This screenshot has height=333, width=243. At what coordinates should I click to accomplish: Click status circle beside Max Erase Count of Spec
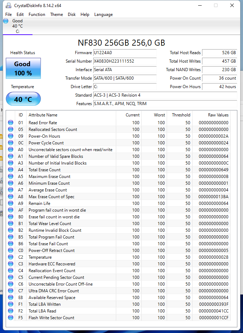11,196
